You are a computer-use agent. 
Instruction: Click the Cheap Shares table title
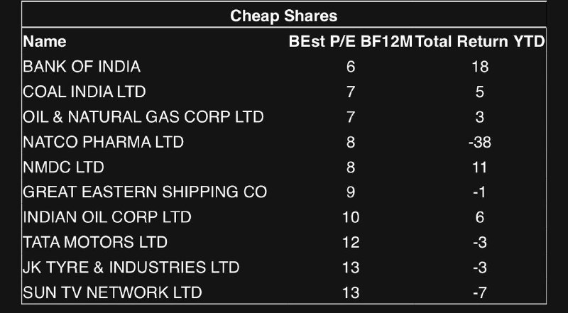283,16
